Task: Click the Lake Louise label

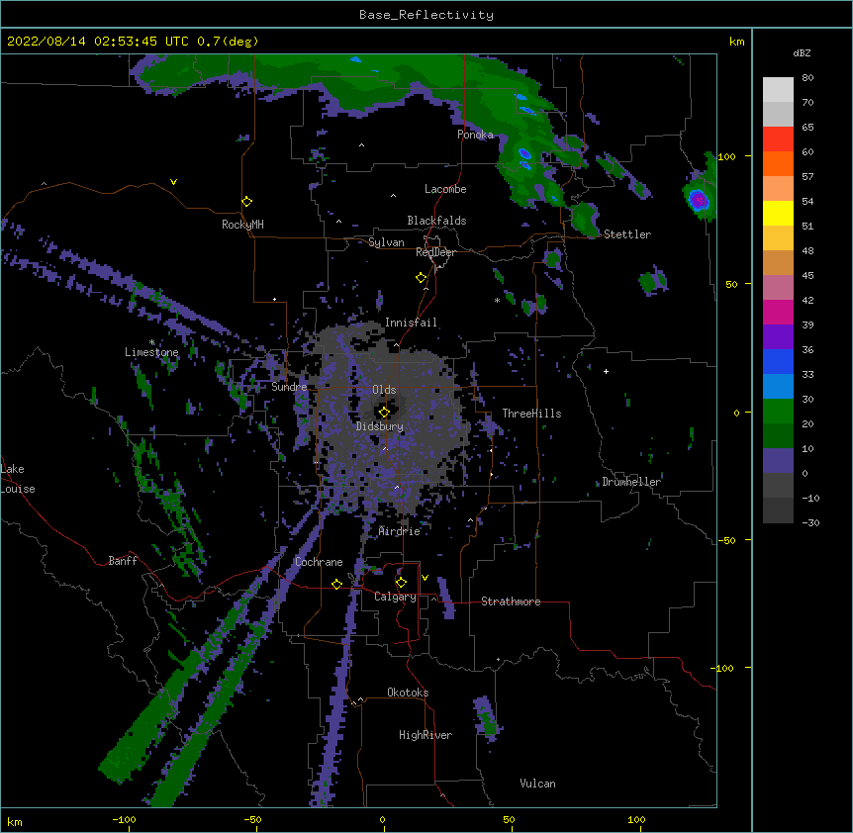Action: (18, 479)
